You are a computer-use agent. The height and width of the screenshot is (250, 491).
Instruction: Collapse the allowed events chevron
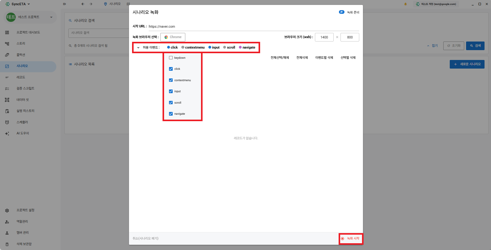point(138,48)
